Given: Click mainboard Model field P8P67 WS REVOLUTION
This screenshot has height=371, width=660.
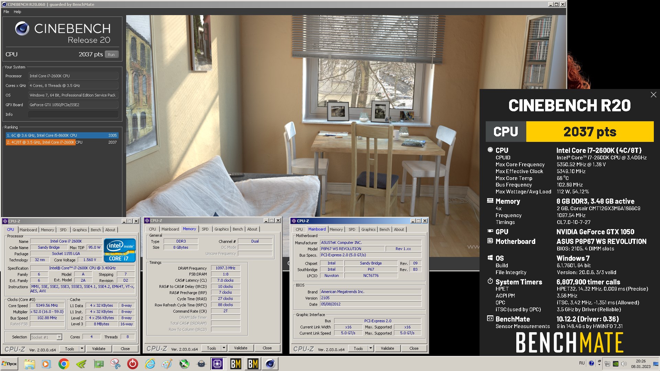Looking at the screenshot, I should (x=352, y=249).
